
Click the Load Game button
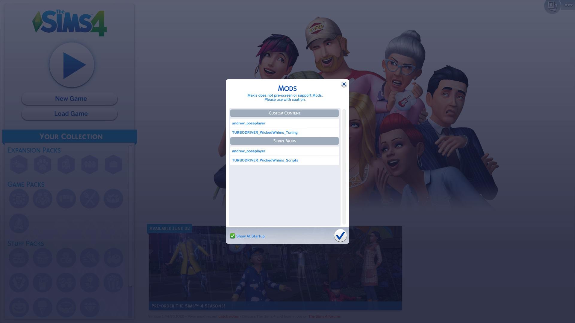point(69,114)
